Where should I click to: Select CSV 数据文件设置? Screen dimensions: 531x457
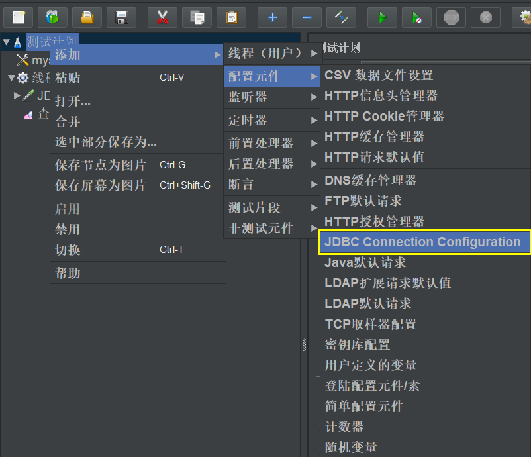coord(425,76)
